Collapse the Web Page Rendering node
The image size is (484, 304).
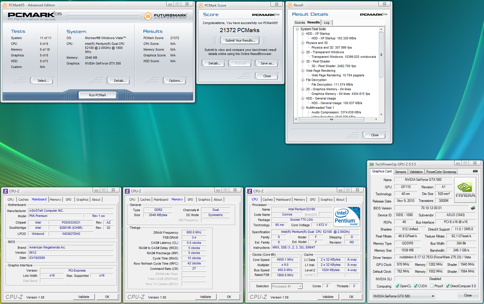click(x=303, y=71)
